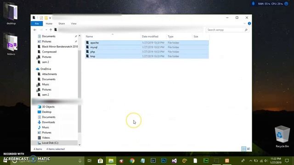Select Local Disk (C:) in sidebar
294x165 pixels.
point(50,143)
